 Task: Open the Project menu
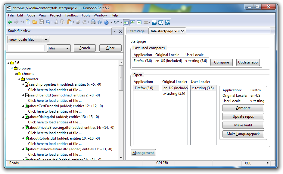click(x=55, y=15)
